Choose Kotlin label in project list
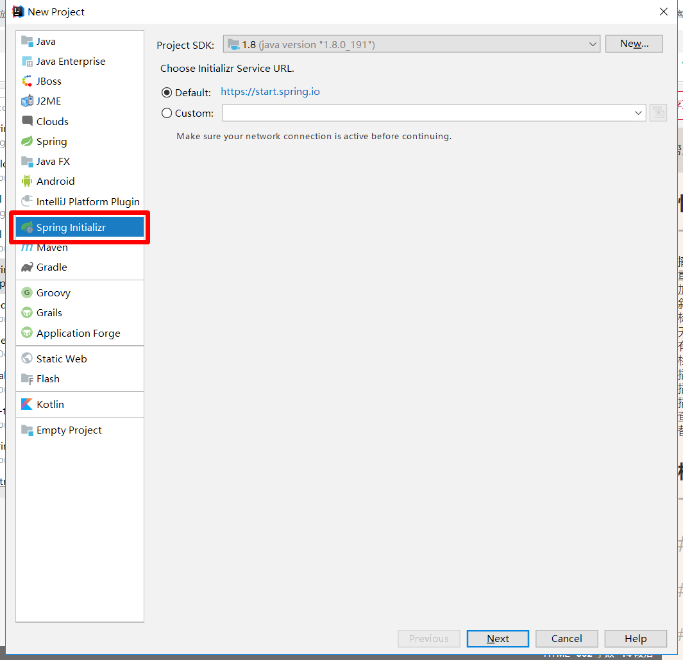Viewport: 683px width, 660px height. tap(50, 405)
